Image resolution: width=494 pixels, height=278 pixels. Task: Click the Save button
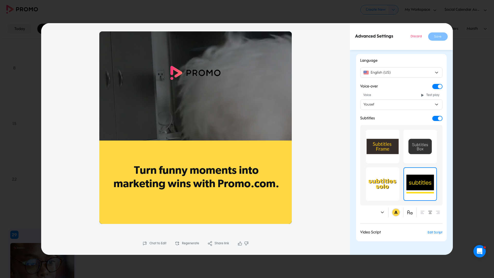(438, 37)
